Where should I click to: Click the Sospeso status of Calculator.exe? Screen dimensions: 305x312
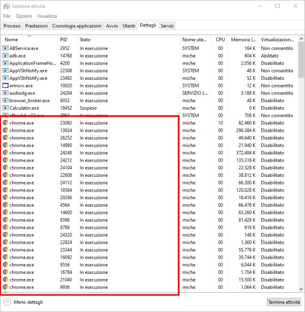88,108
